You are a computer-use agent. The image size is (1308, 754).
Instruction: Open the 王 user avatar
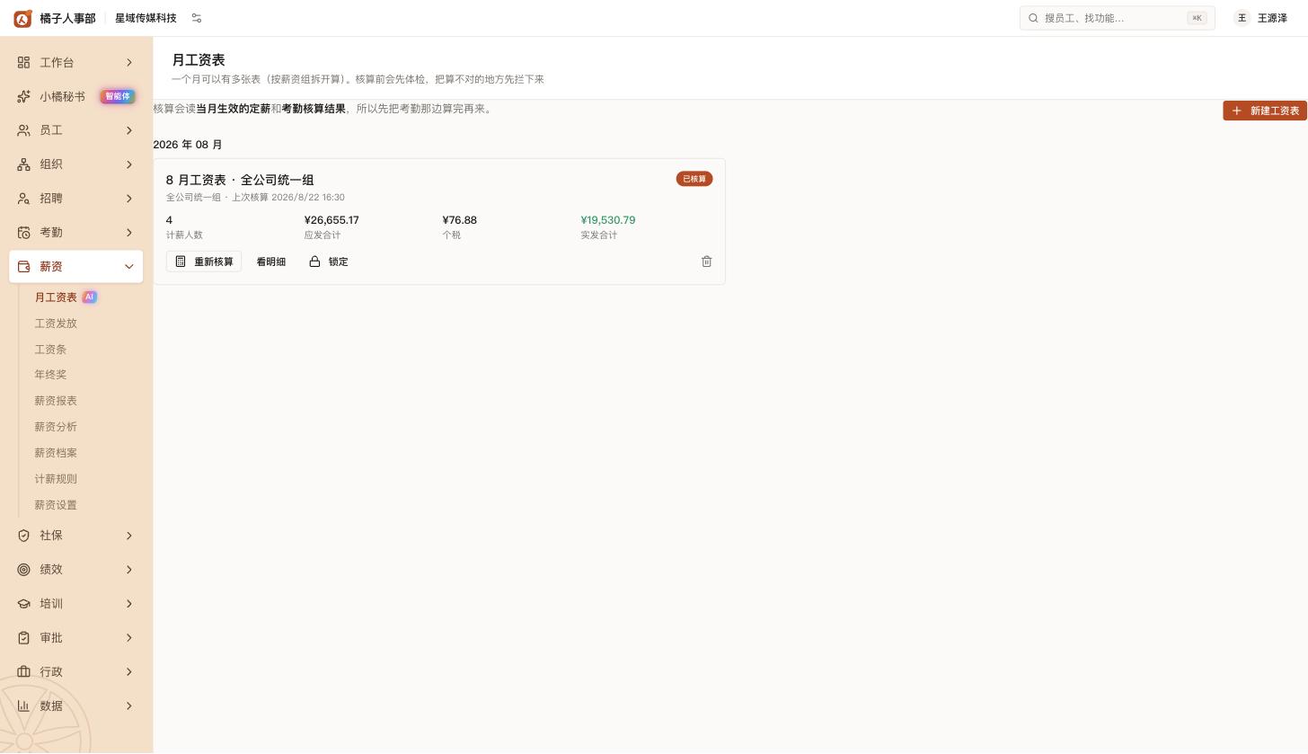pos(1242,18)
